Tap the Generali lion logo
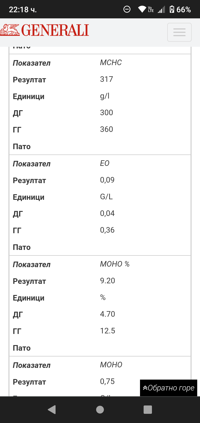Image resolution: width=200 pixels, height=423 pixels. 10,30
